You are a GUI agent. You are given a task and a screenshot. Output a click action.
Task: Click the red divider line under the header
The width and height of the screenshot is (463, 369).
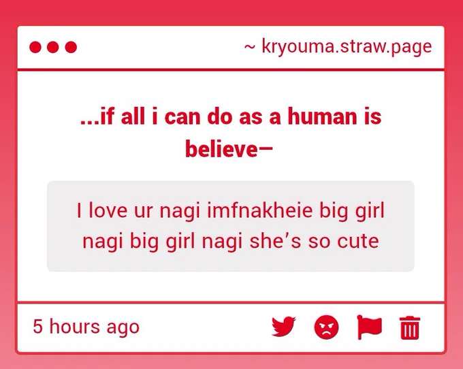[x=231, y=69]
